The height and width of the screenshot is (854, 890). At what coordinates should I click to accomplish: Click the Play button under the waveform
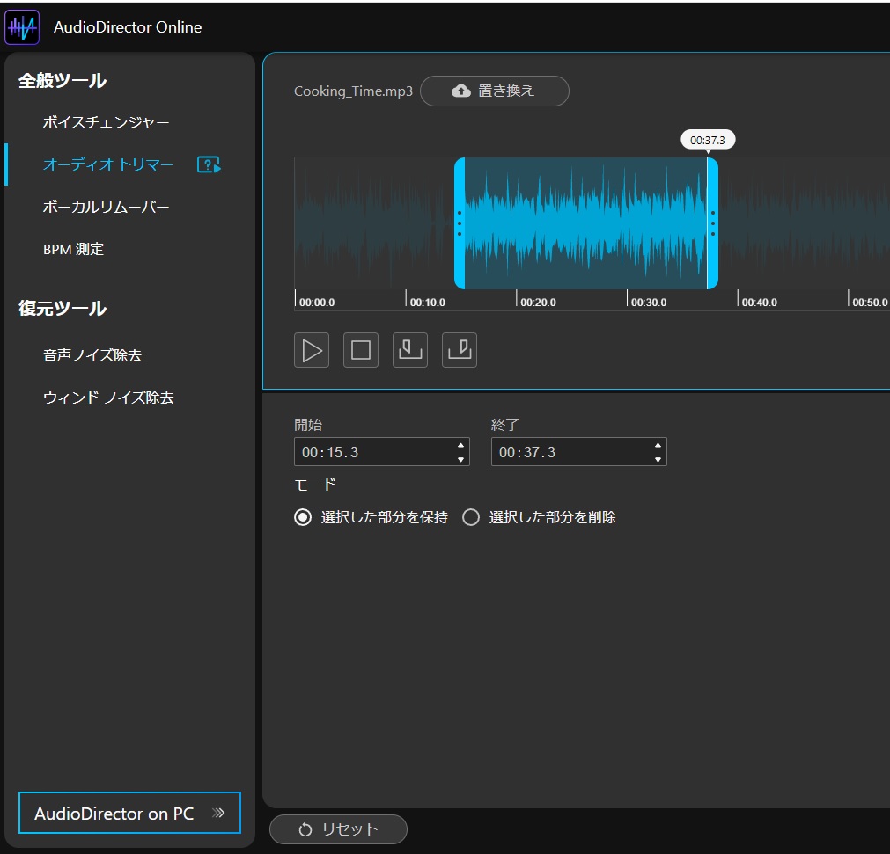click(311, 350)
